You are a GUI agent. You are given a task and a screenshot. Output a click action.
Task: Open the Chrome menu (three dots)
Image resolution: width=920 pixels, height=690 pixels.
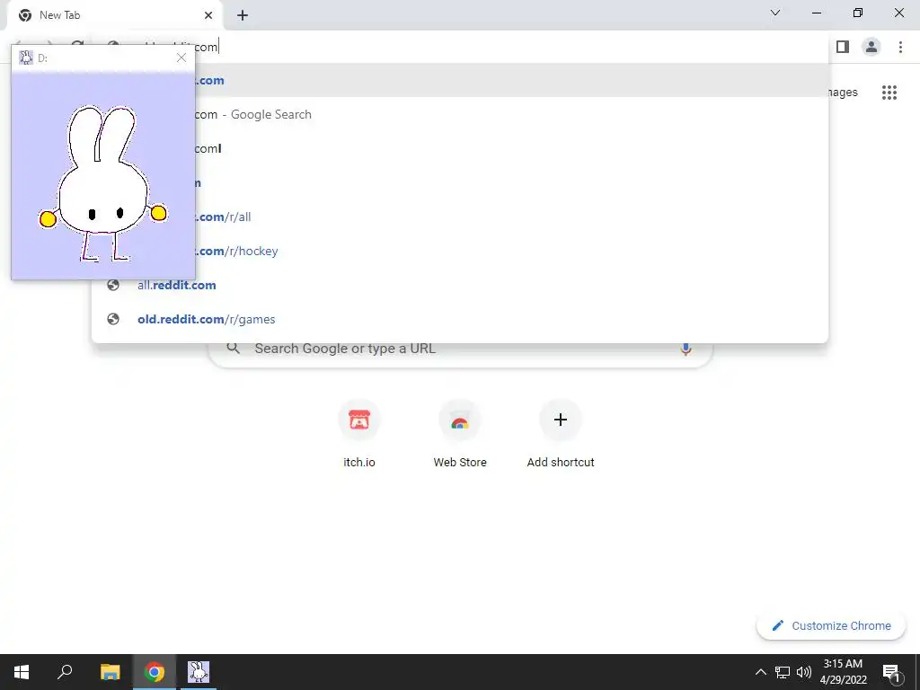tap(900, 47)
